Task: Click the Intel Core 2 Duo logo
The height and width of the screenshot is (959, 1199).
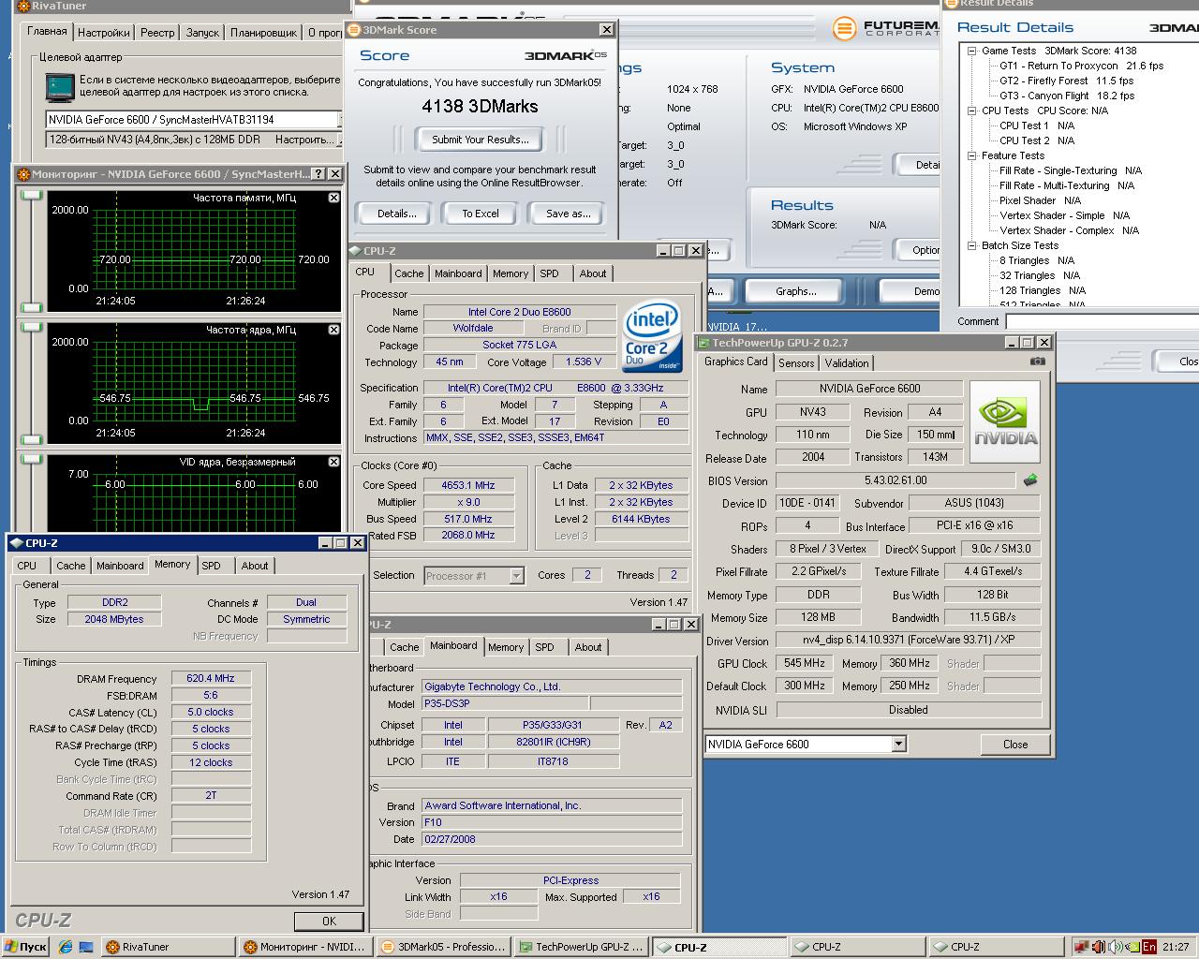Action: (651, 337)
